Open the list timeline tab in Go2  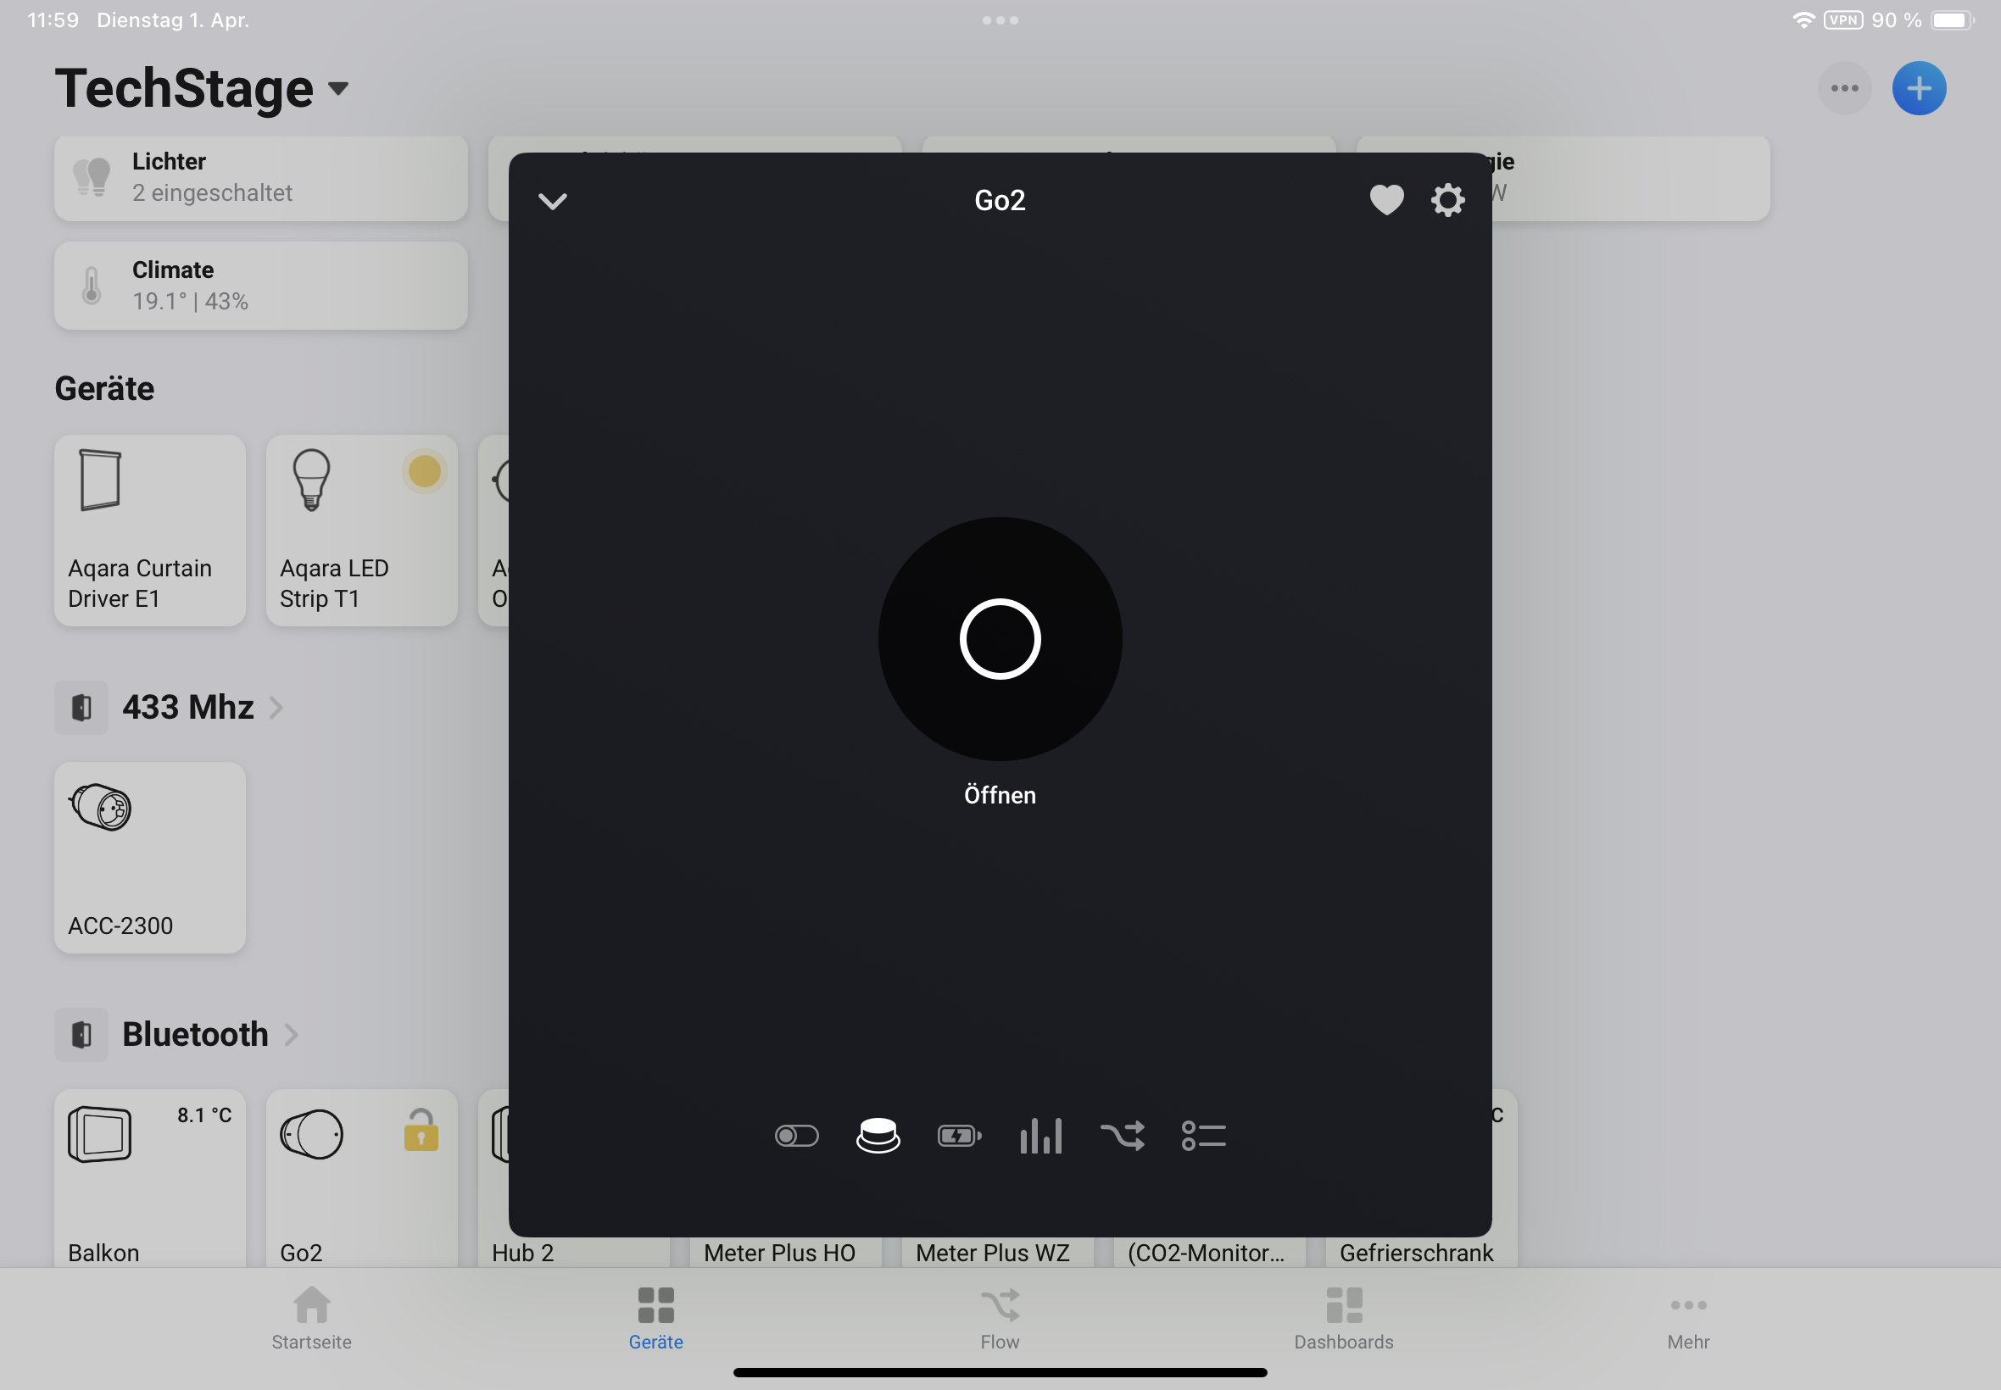click(1203, 1136)
